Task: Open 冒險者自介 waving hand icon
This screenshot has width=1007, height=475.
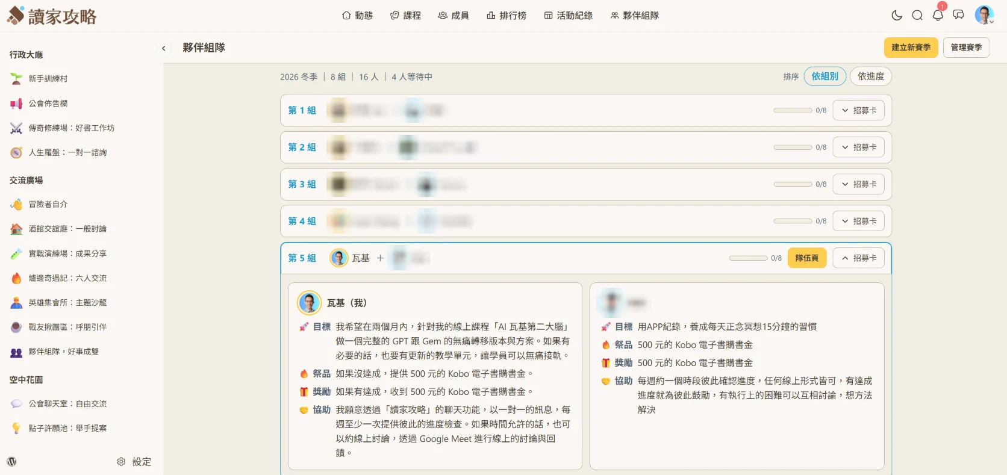Action: 16,205
